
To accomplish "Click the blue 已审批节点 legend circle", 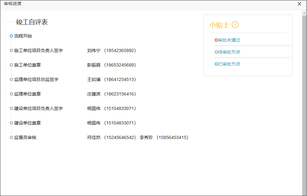I will click(216, 64).
